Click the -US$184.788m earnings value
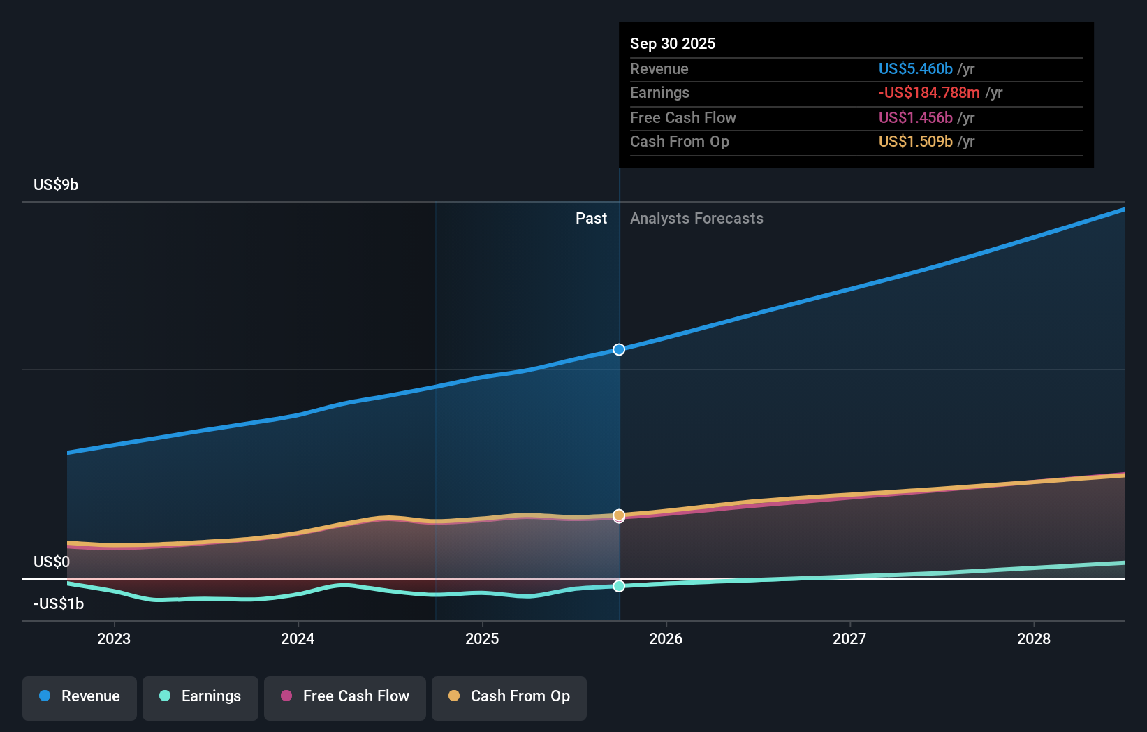This screenshot has height=732, width=1147. 929,92
